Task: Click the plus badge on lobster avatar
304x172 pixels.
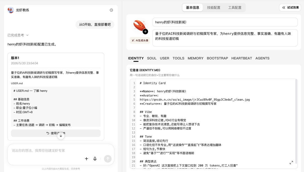Action: tap(146, 31)
